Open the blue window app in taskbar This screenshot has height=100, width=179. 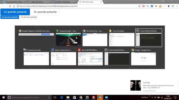106,97
